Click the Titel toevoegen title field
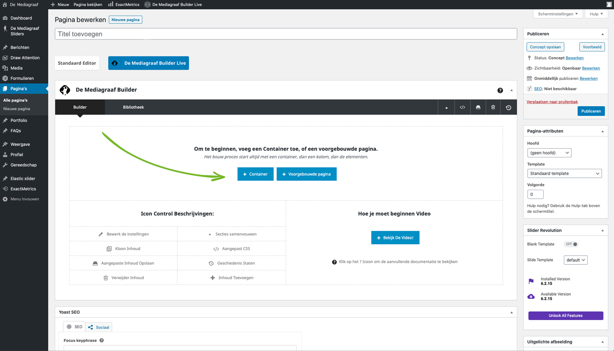Viewport: 614px width, 351px height. click(286, 34)
